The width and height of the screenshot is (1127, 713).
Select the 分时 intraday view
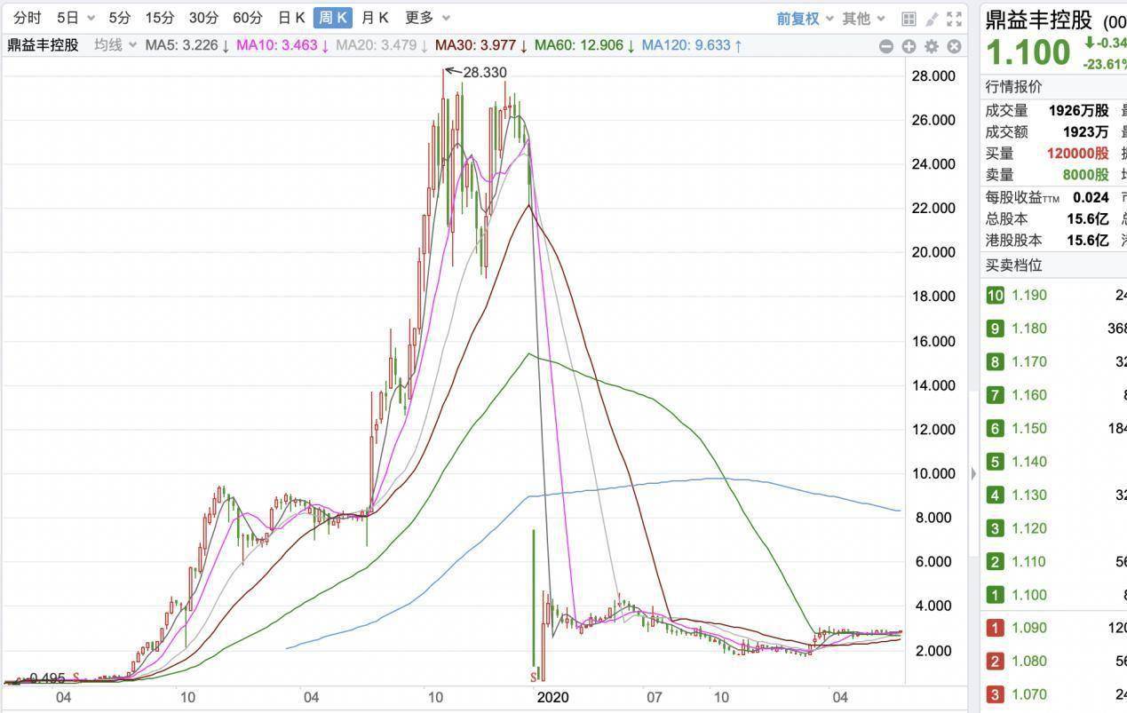[x=27, y=18]
